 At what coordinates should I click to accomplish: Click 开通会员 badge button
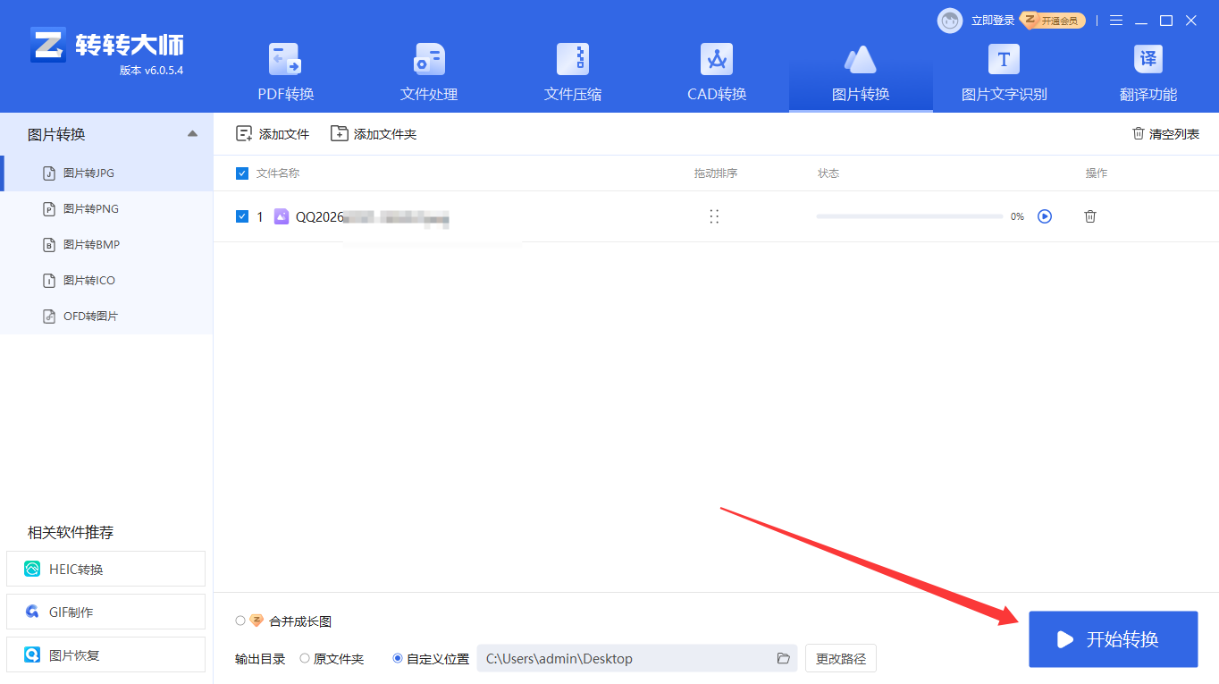(x=1054, y=21)
